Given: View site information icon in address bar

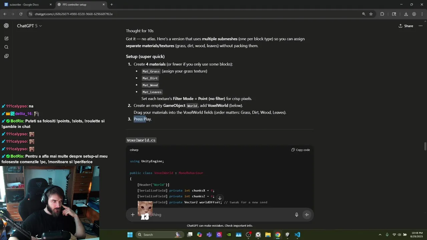Looking at the screenshot, I should coord(30,14).
